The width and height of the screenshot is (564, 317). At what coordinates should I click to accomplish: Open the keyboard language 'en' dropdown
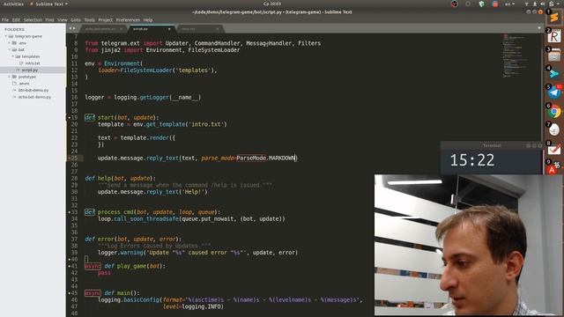(x=509, y=4)
